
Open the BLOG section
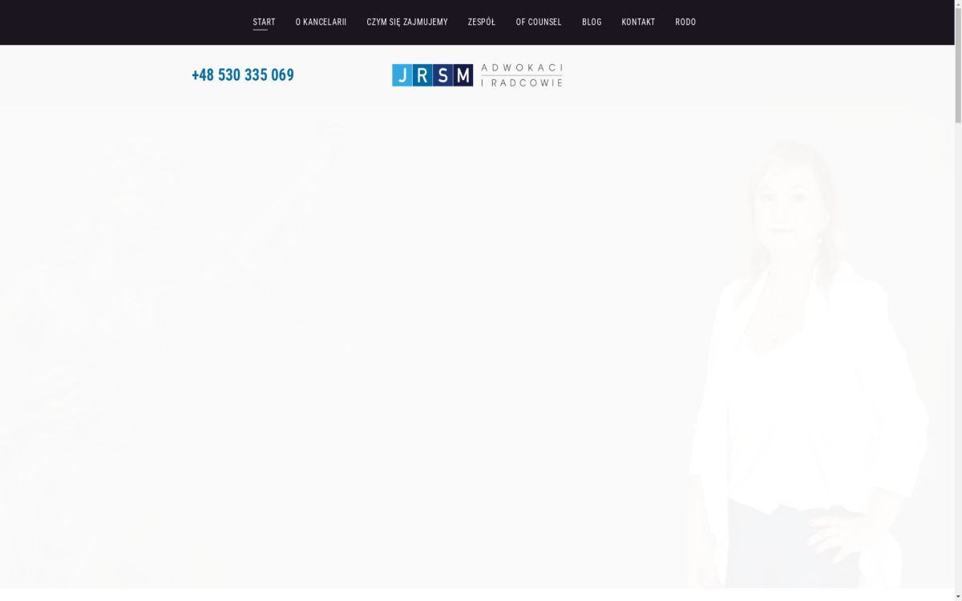pyautogui.click(x=592, y=22)
